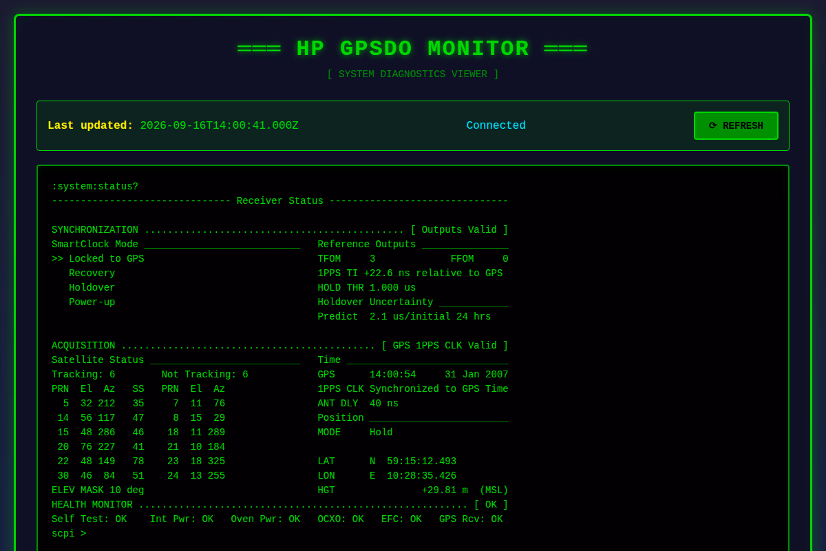
Task: Click the 'Position' heading
Action: (341, 418)
